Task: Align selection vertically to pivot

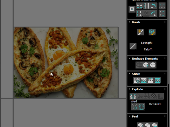Action: 140,14
